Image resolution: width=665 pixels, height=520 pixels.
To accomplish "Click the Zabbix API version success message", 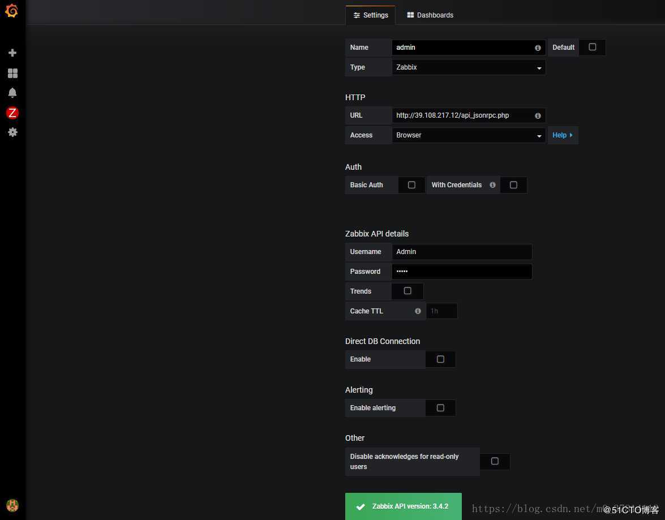I will 404,506.
